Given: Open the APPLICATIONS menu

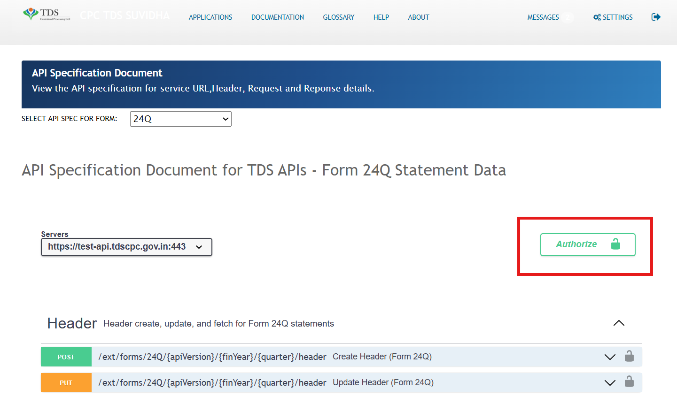Looking at the screenshot, I should [210, 17].
